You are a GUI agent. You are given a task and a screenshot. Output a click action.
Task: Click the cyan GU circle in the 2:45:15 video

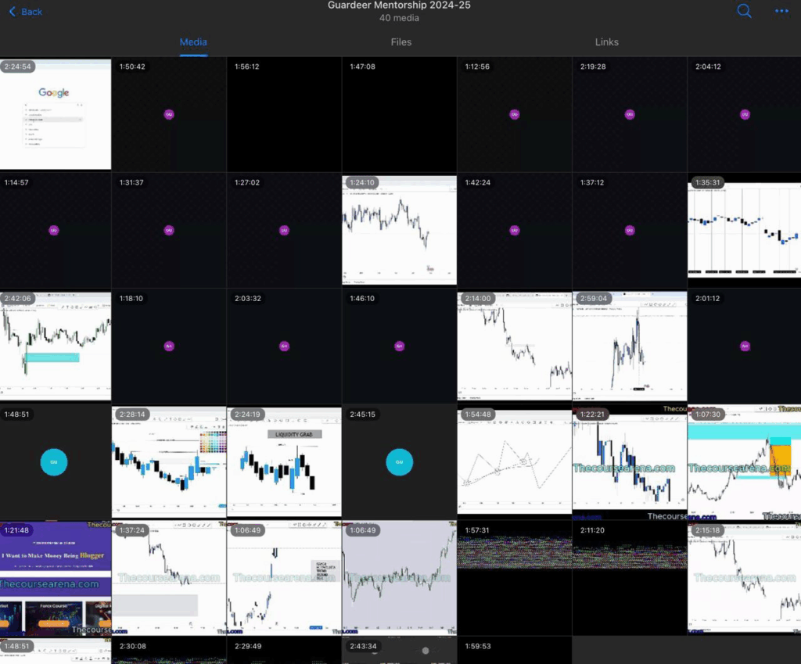tap(399, 462)
